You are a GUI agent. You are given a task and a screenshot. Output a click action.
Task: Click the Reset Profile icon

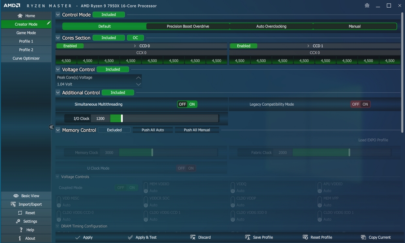(305, 237)
